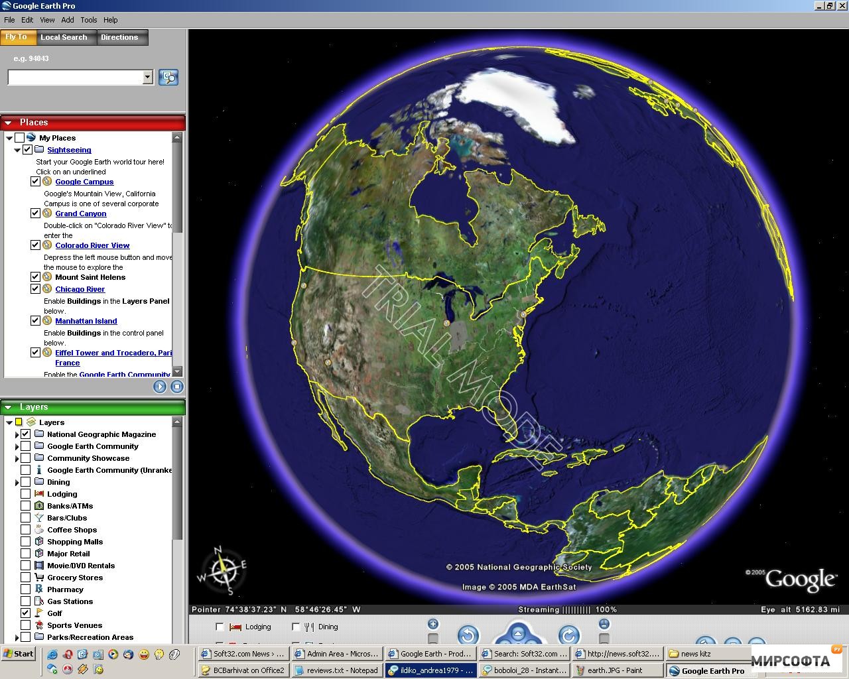Image resolution: width=849 pixels, height=679 pixels.
Task: Uncheck the Google Campus placemark checkbox
Action: tap(35, 182)
